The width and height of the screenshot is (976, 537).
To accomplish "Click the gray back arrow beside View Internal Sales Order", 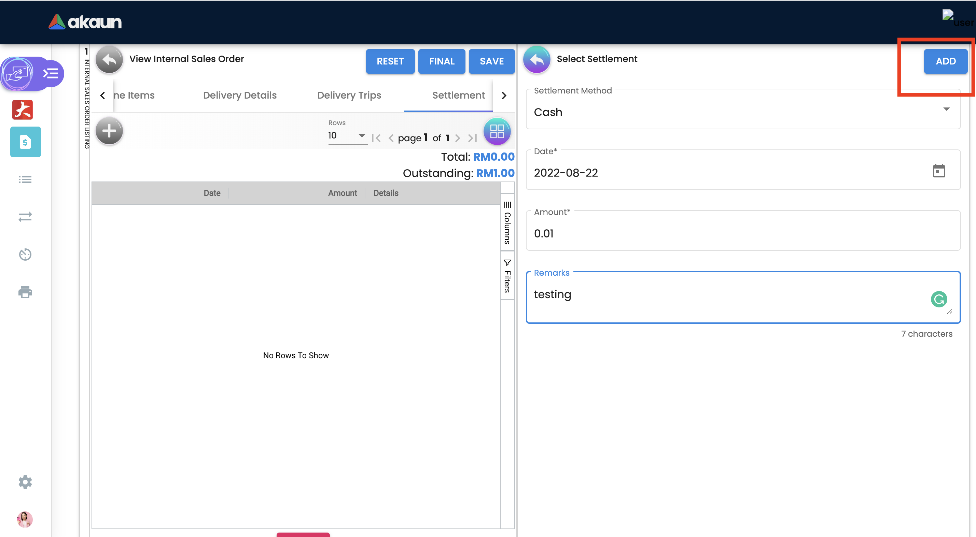I will (x=109, y=59).
